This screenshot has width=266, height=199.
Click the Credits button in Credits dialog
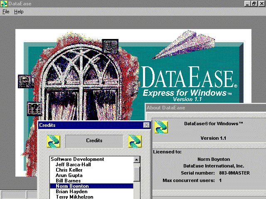(94, 141)
